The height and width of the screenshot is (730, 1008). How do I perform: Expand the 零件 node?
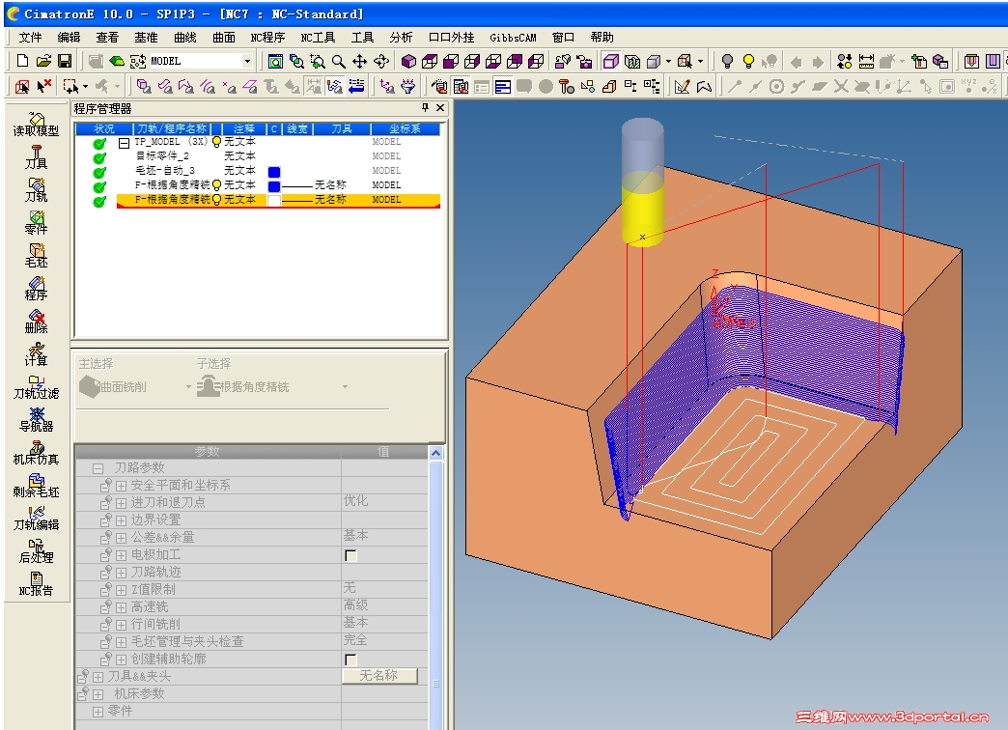(98, 712)
